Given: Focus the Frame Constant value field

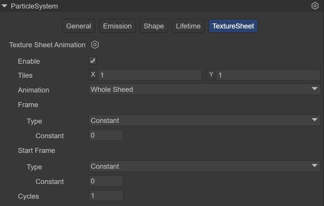Looking at the screenshot, I should (106, 135).
